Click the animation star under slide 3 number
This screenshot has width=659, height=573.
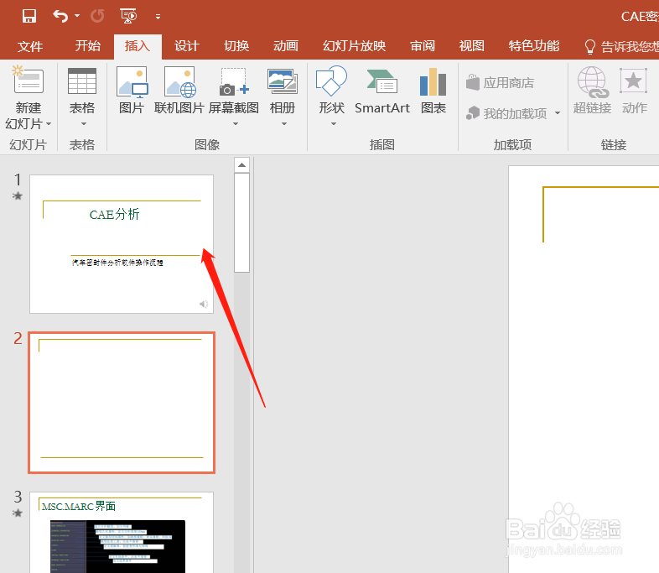pos(18,513)
